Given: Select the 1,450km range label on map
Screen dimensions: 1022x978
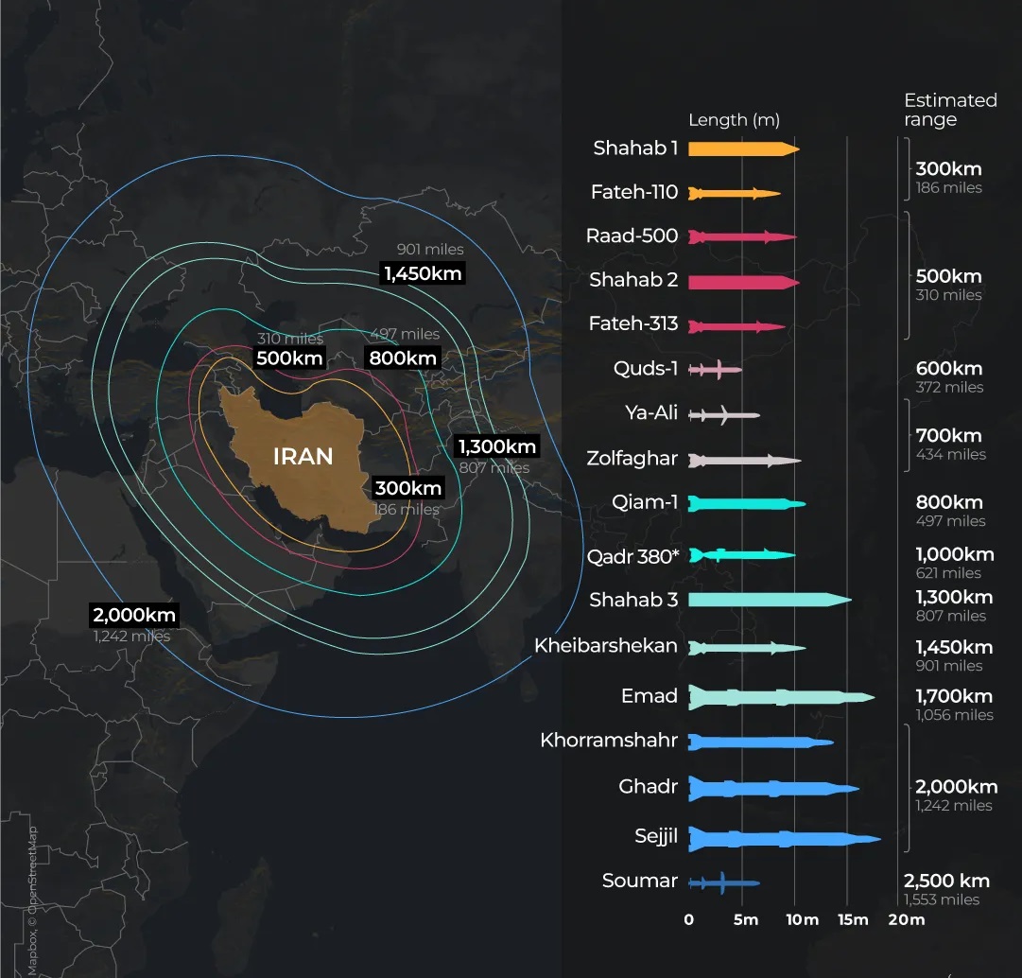Looking at the screenshot, I should coord(424,273).
